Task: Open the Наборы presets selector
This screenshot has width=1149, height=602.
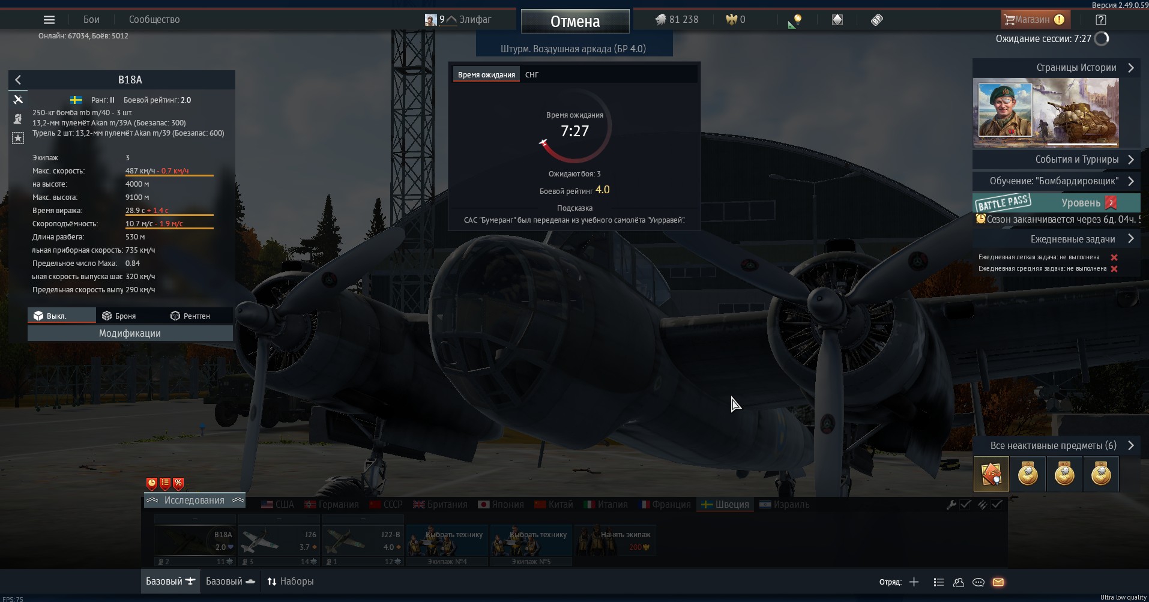Action: (x=291, y=582)
